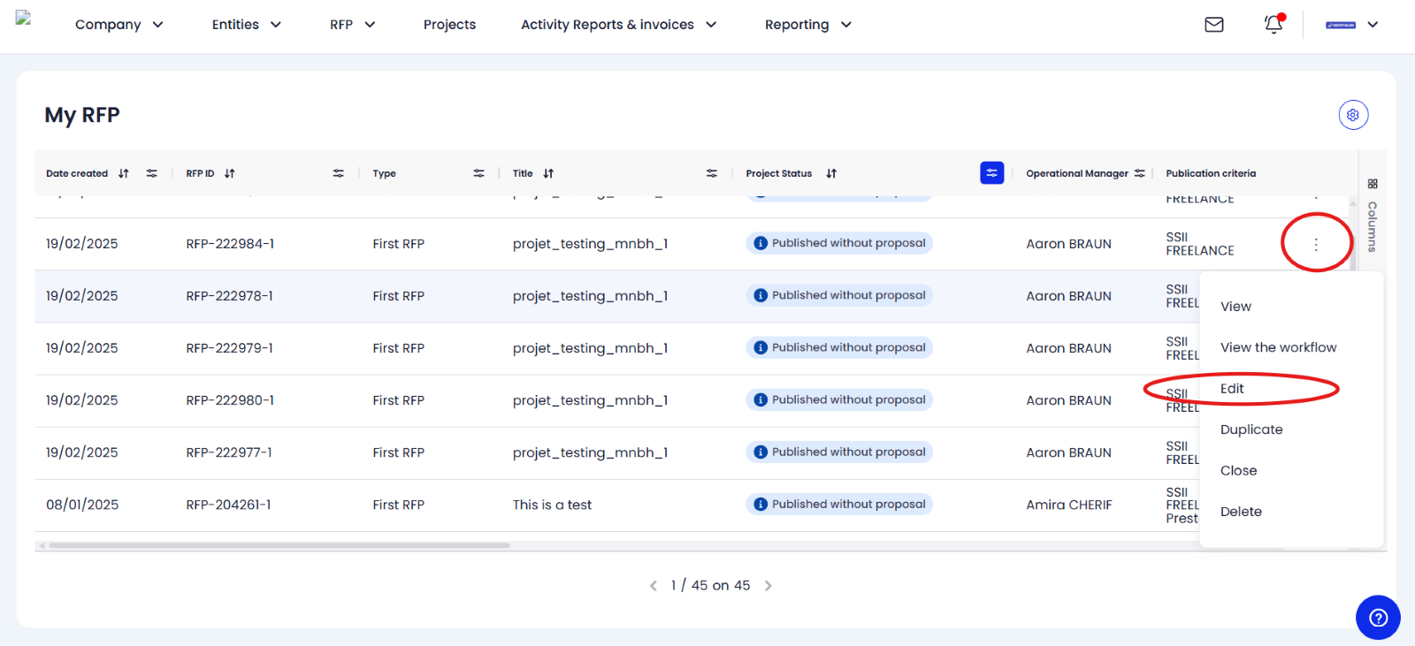
Task: Select RFP-222977-1 cell
Action: 229,452
